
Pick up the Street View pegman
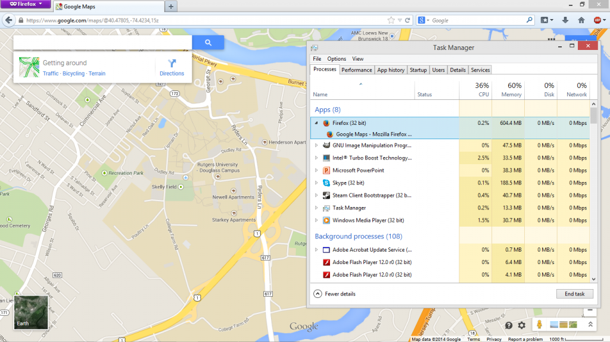(x=539, y=324)
